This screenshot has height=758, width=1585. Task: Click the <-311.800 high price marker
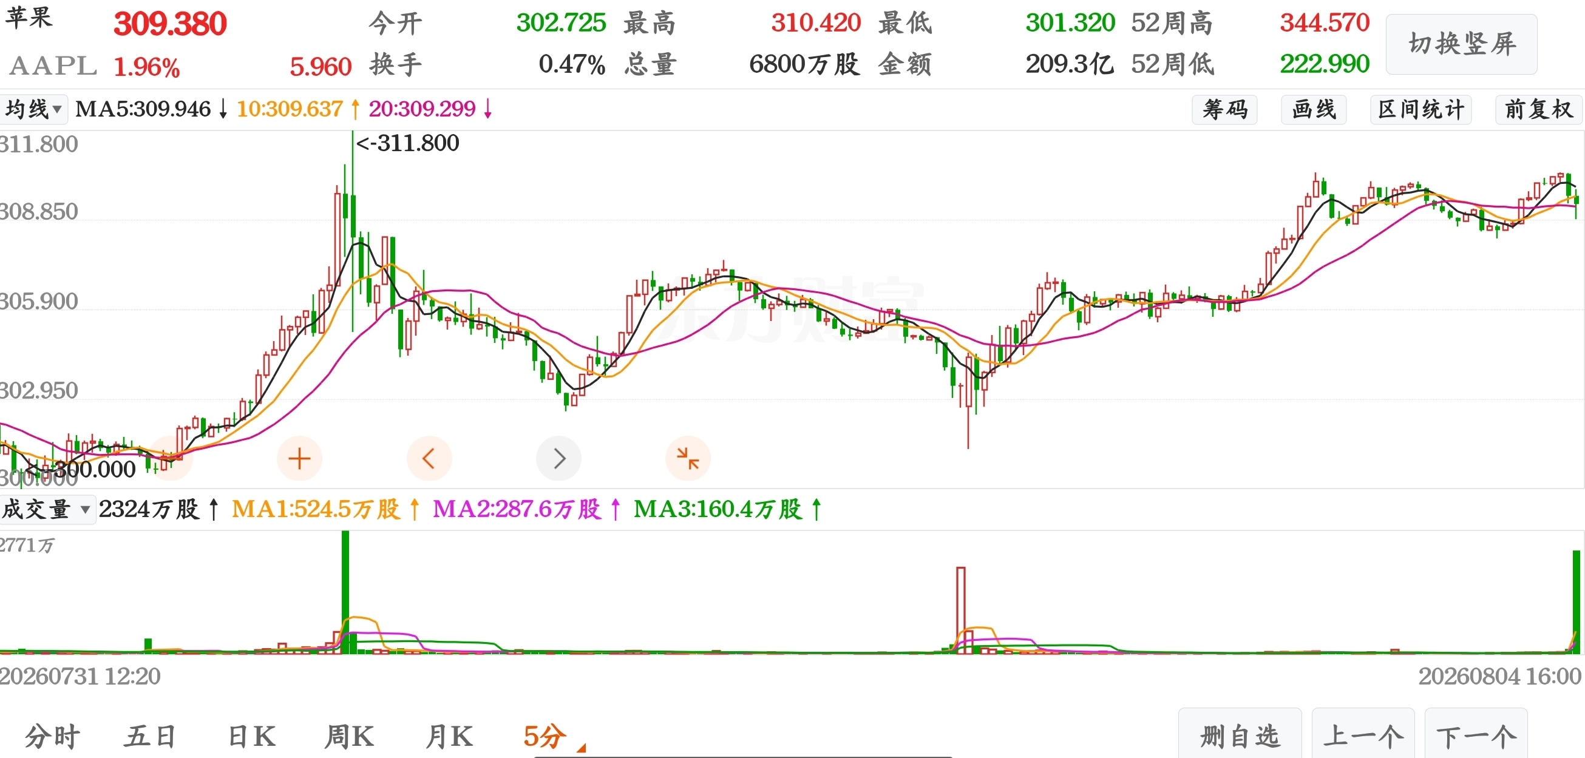(408, 143)
